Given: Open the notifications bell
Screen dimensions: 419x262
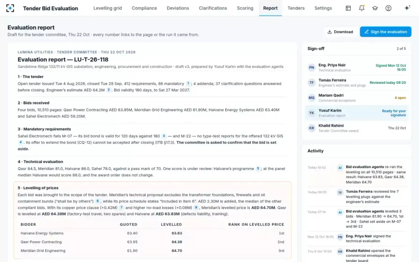Looking at the screenshot, I should tap(362, 8).
